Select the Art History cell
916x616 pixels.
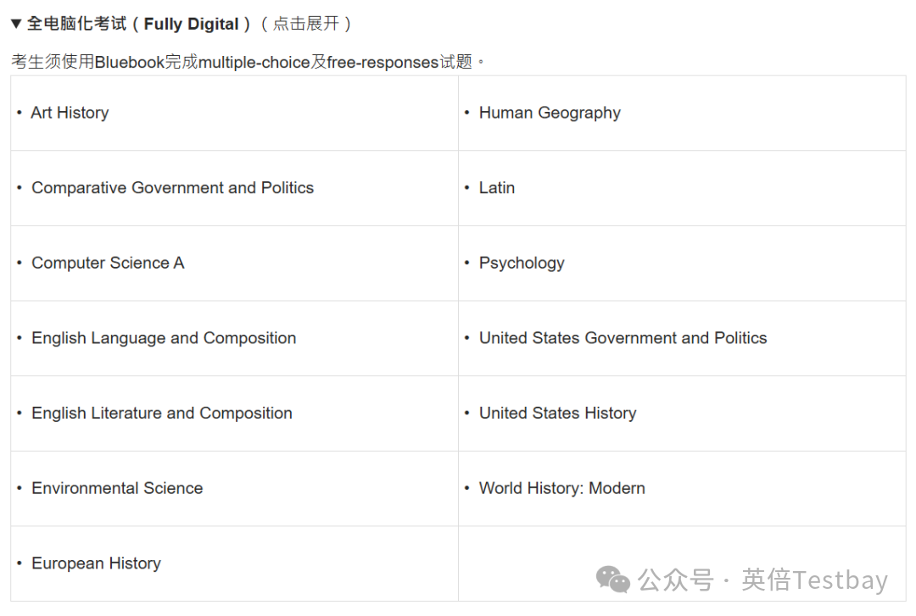click(70, 113)
